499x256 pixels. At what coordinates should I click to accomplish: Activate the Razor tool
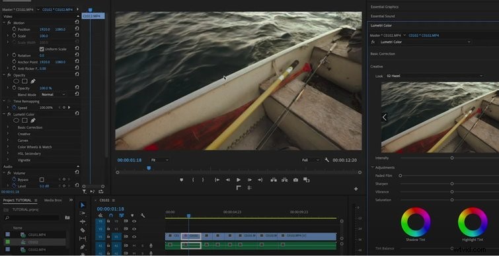(83, 230)
